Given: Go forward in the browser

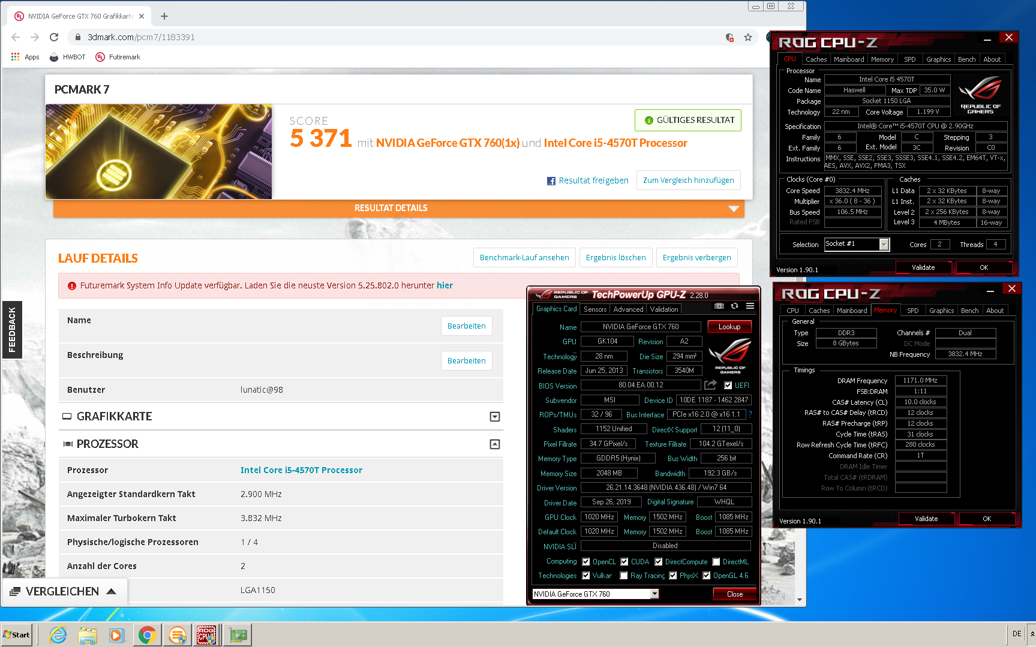Looking at the screenshot, I should (x=35, y=37).
